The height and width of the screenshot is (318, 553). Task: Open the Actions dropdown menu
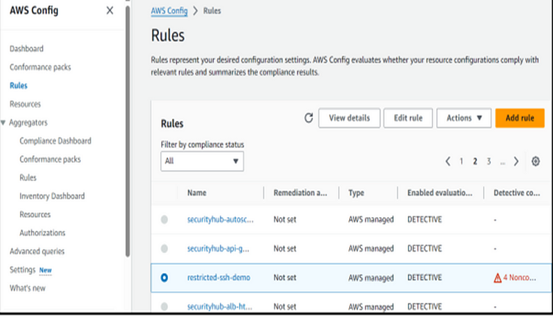tap(464, 118)
